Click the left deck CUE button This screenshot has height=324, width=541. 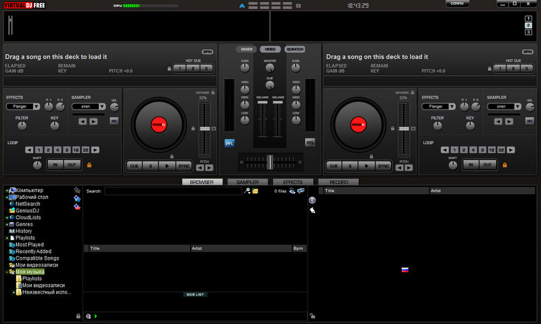click(x=134, y=166)
